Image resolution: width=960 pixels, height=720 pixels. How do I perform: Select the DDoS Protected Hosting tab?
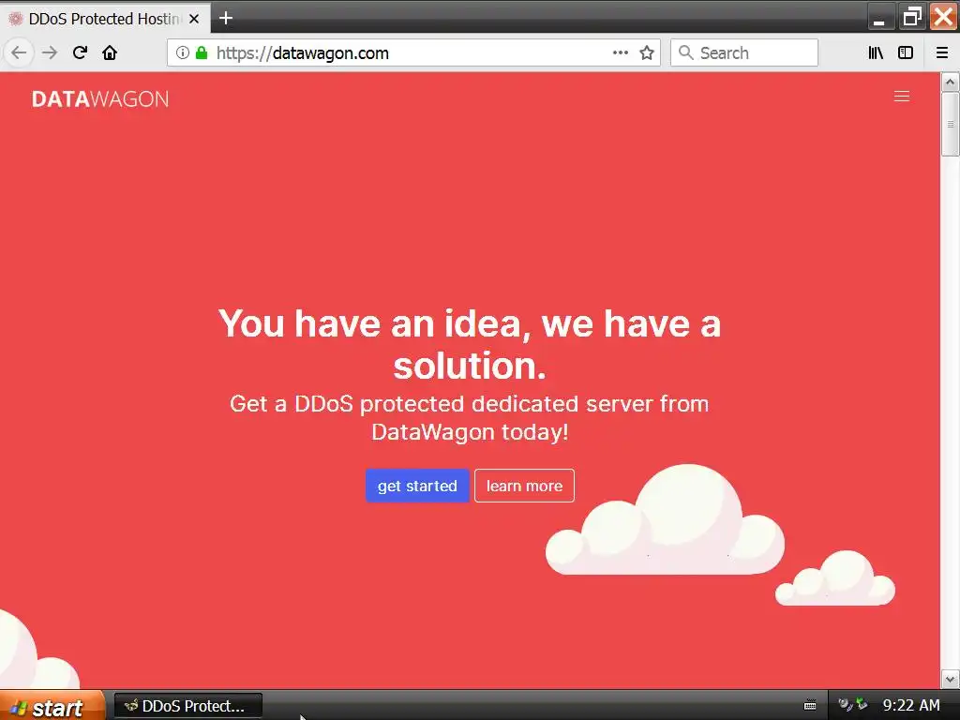[x=105, y=19]
